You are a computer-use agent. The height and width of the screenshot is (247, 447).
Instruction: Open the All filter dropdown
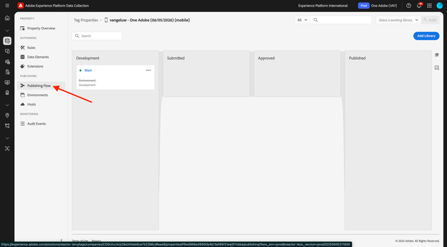[302, 20]
